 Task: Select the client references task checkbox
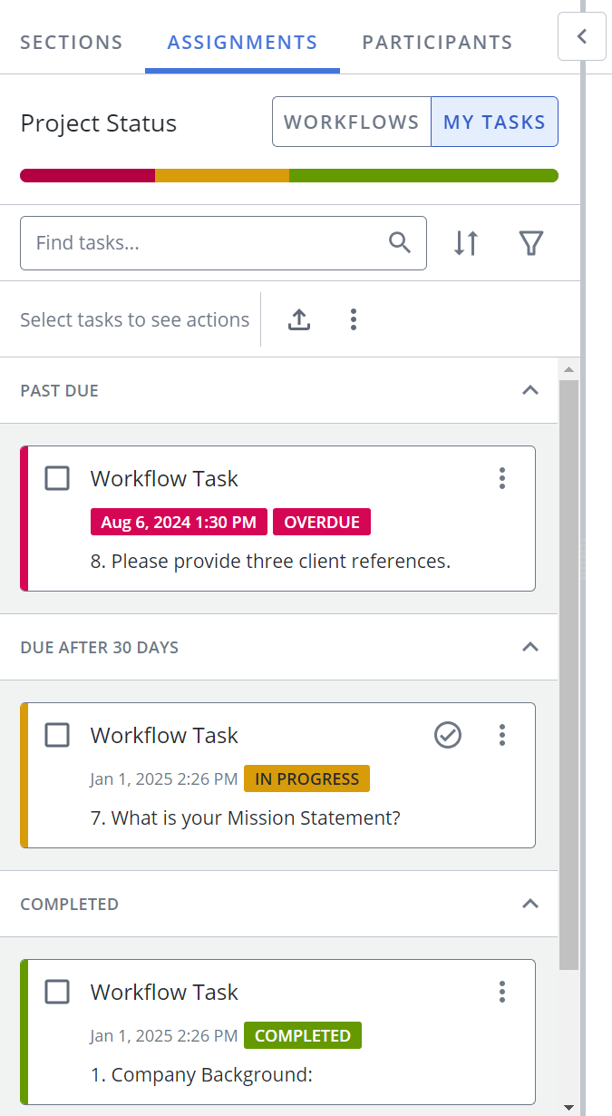click(57, 478)
